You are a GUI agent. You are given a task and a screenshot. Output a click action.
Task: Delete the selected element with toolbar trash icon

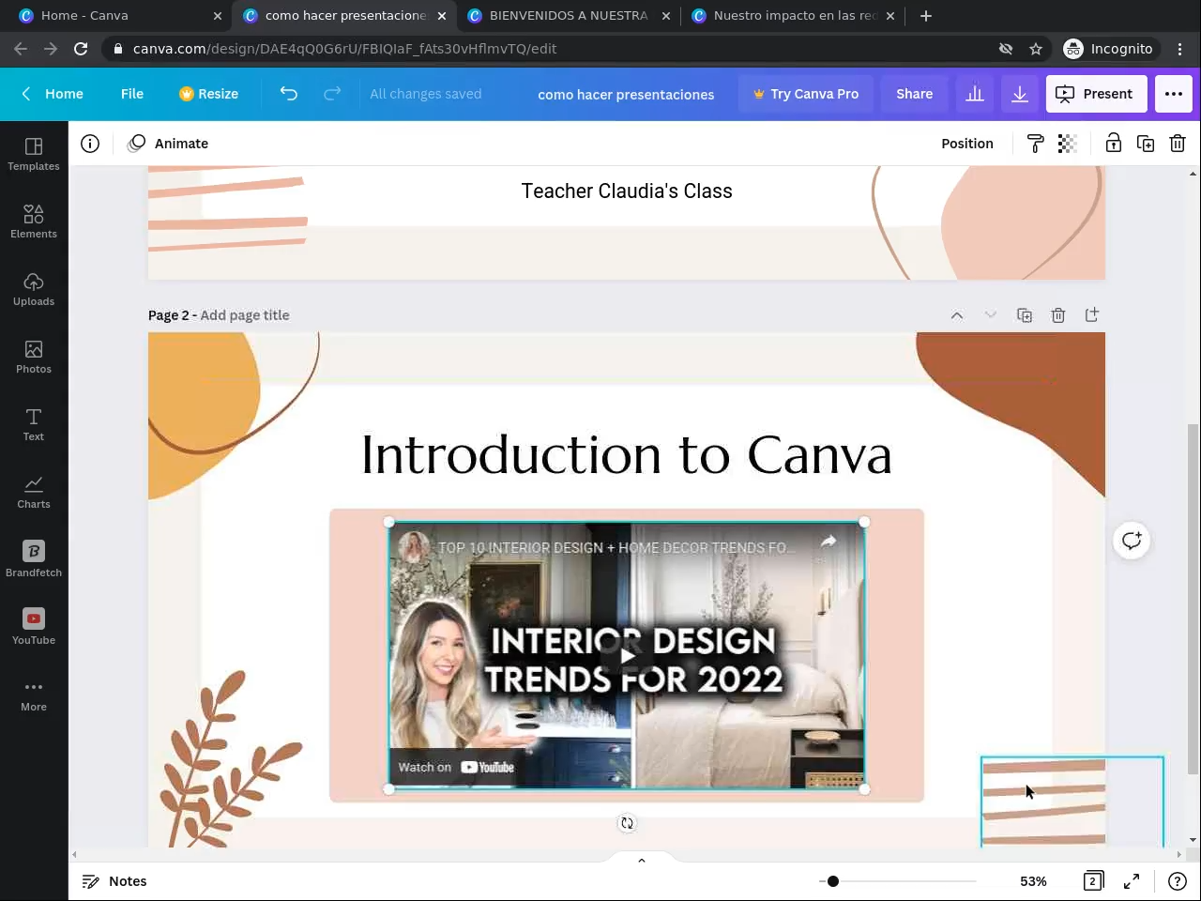[x=1178, y=144]
